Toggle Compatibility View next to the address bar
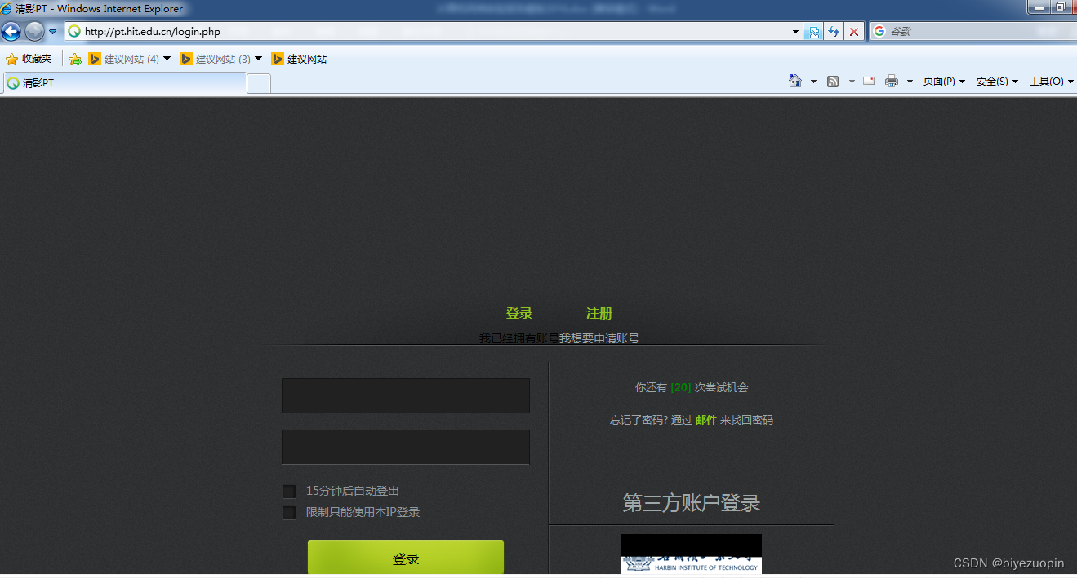1077x578 pixels. click(x=813, y=30)
